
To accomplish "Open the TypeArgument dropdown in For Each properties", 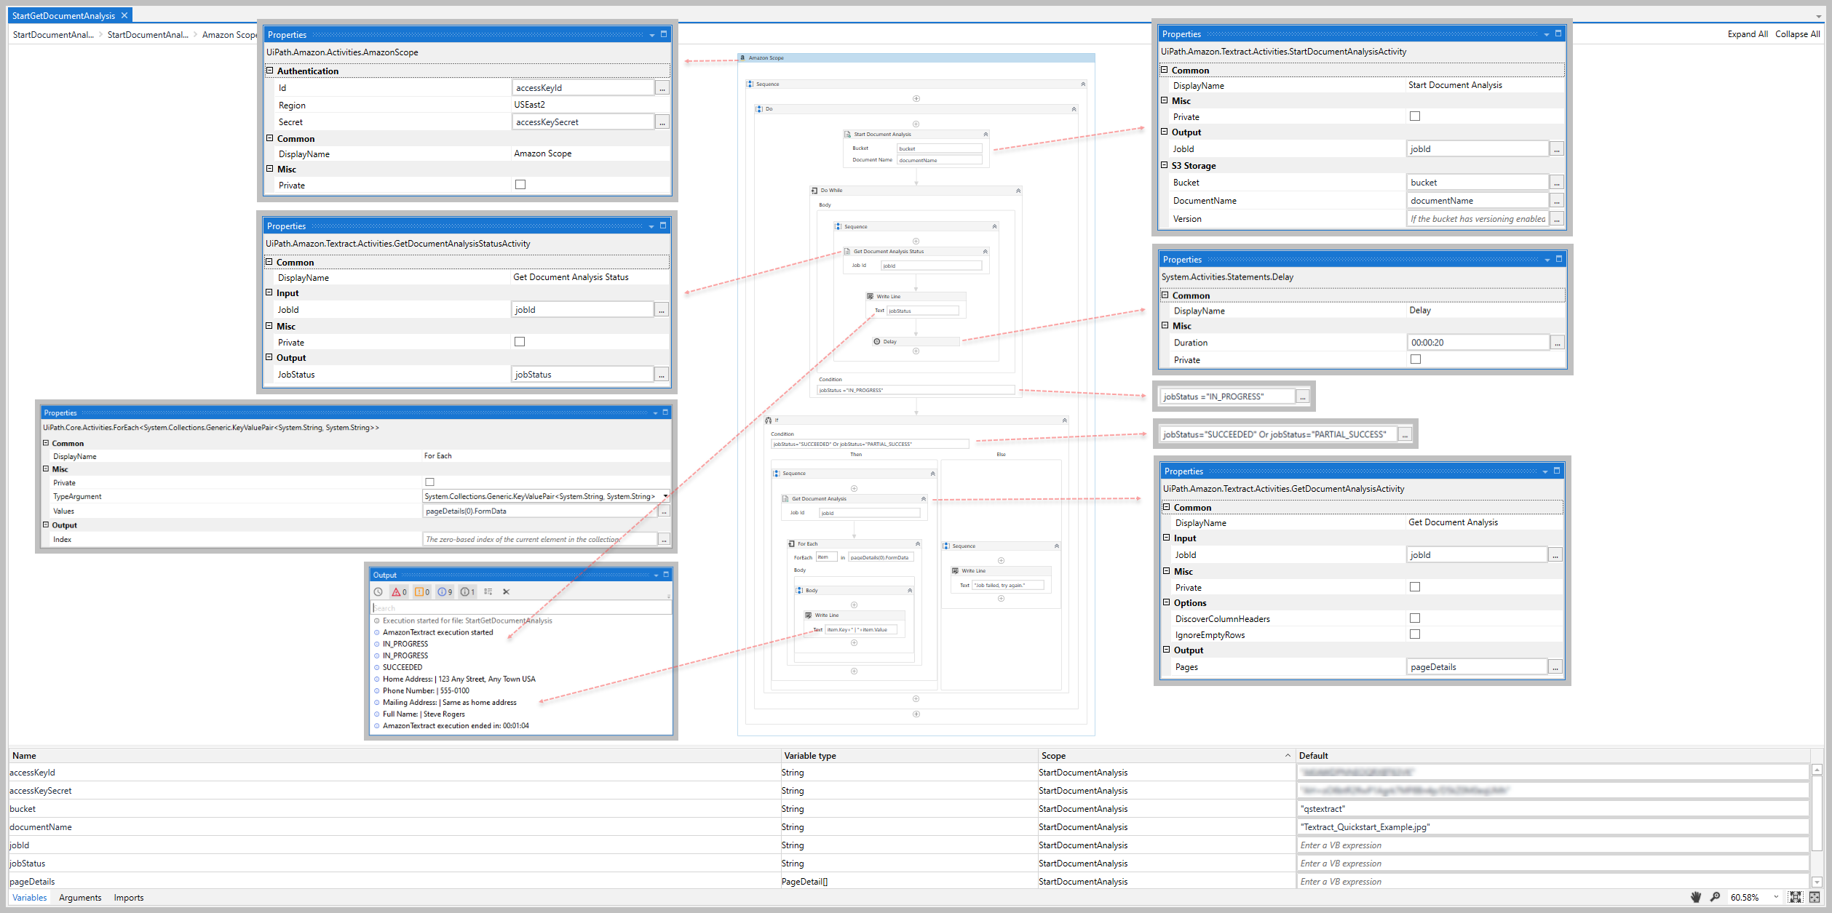I will tap(665, 496).
